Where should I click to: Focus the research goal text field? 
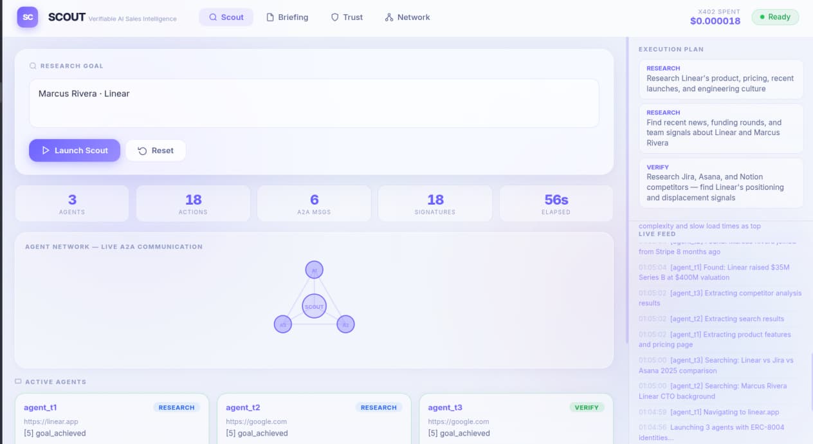tap(314, 103)
